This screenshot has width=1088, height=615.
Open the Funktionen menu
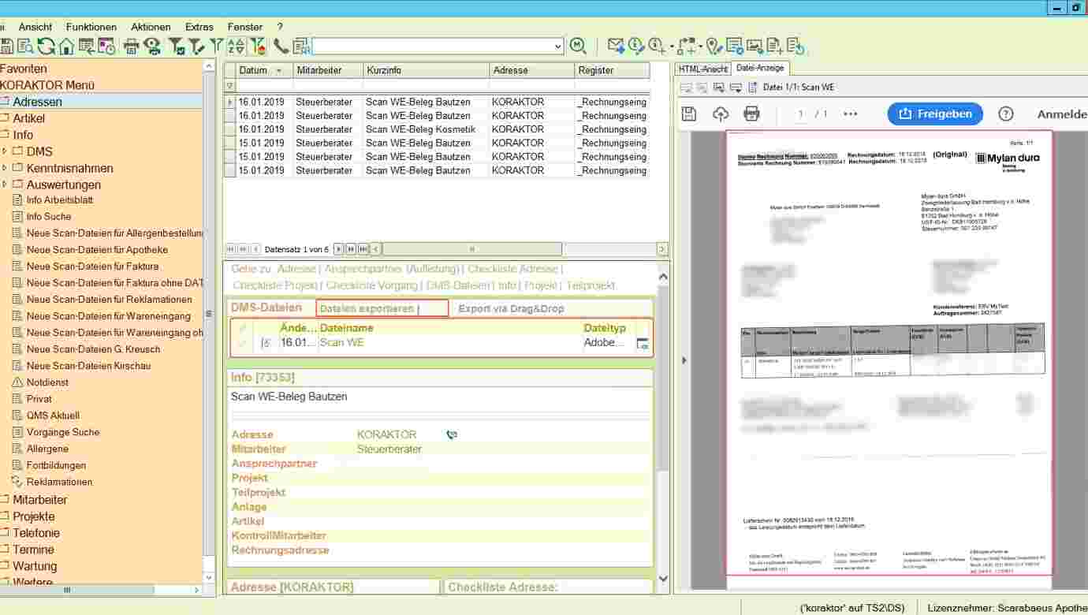pos(91,27)
